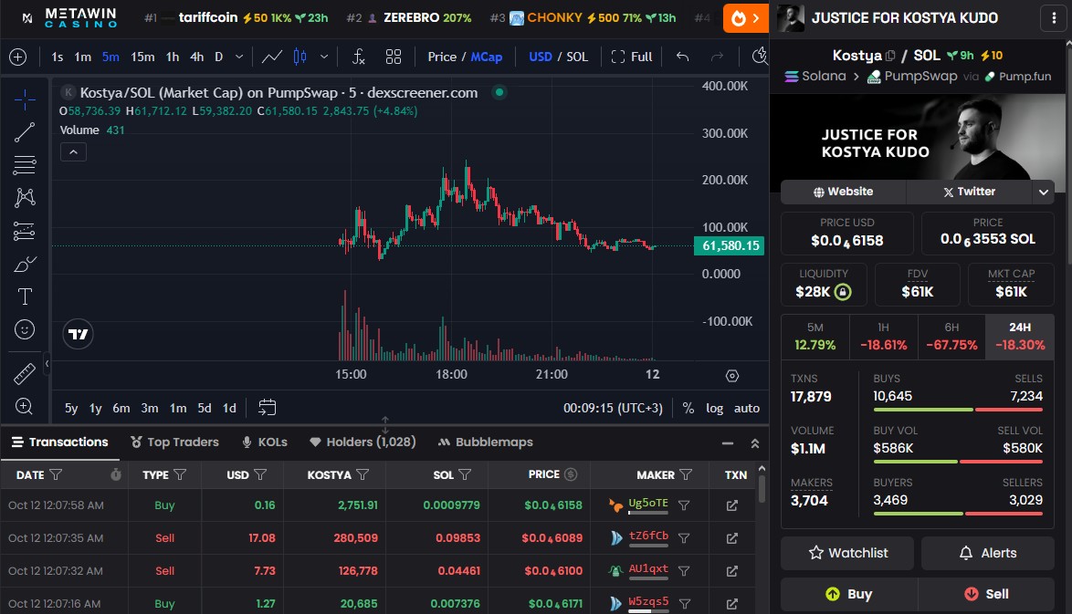This screenshot has width=1072, height=614.
Task: Undo the last chart action
Action: (682, 57)
